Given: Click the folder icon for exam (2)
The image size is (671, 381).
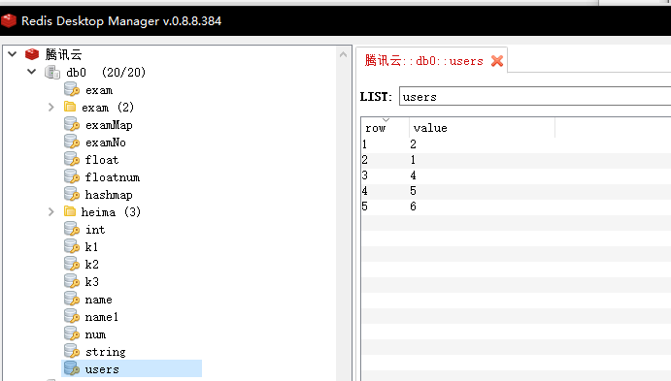Looking at the screenshot, I should 69,107.
